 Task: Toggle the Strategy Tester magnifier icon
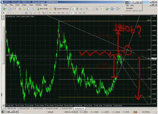pos(33,9)
